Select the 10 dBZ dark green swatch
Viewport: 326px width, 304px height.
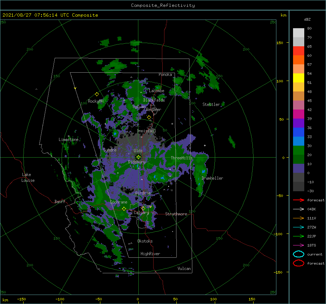point(298,159)
